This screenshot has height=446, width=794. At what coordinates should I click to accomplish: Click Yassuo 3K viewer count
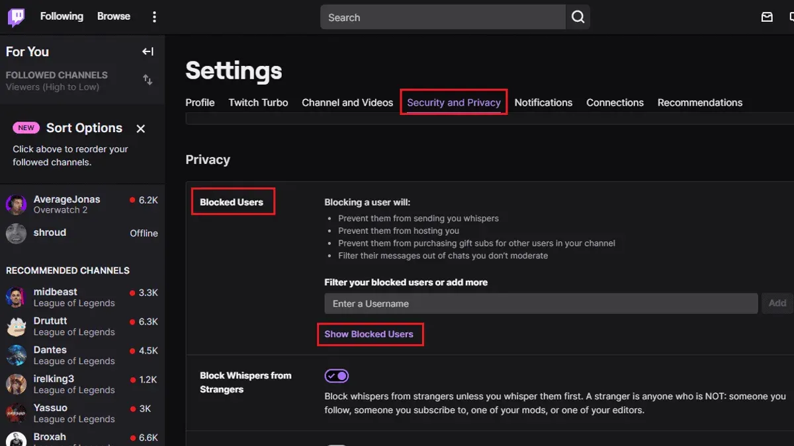click(x=144, y=408)
